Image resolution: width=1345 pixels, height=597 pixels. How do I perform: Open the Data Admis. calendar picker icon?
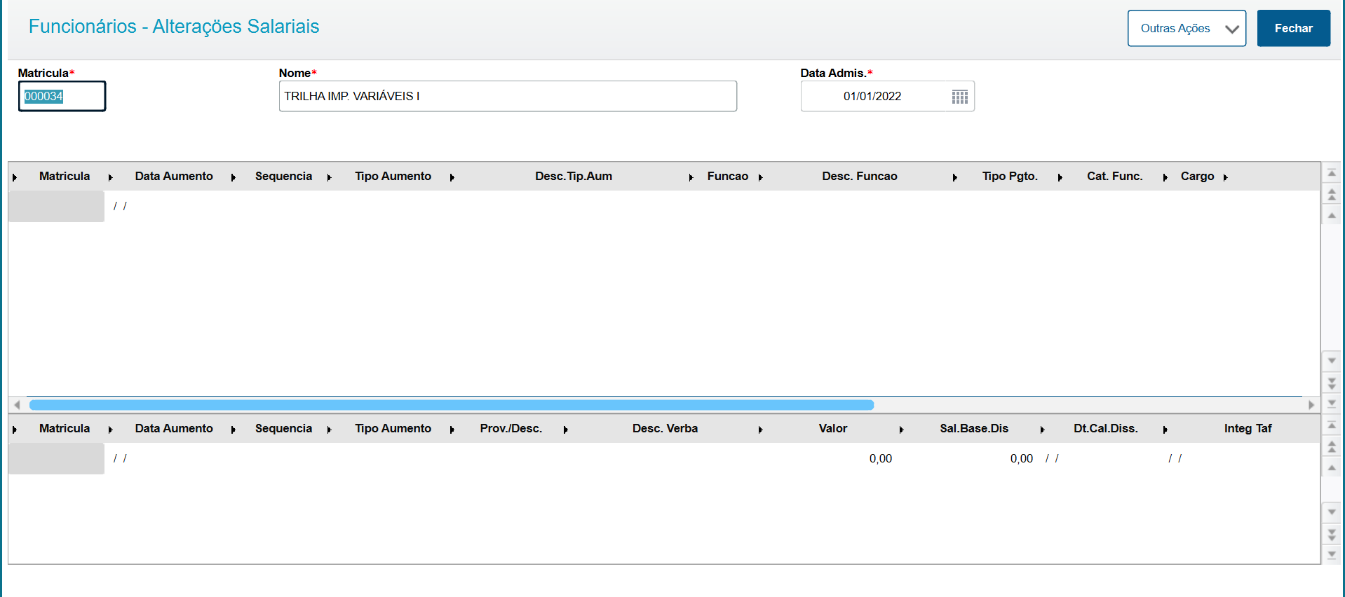pyautogui.click(x=959, y=97)
